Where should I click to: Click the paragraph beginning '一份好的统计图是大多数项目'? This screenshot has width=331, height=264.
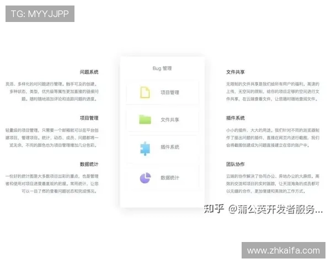[52, 184]
